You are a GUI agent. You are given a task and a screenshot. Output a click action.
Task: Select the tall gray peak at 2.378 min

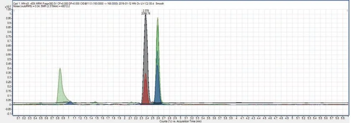click(x=146, y=45)
